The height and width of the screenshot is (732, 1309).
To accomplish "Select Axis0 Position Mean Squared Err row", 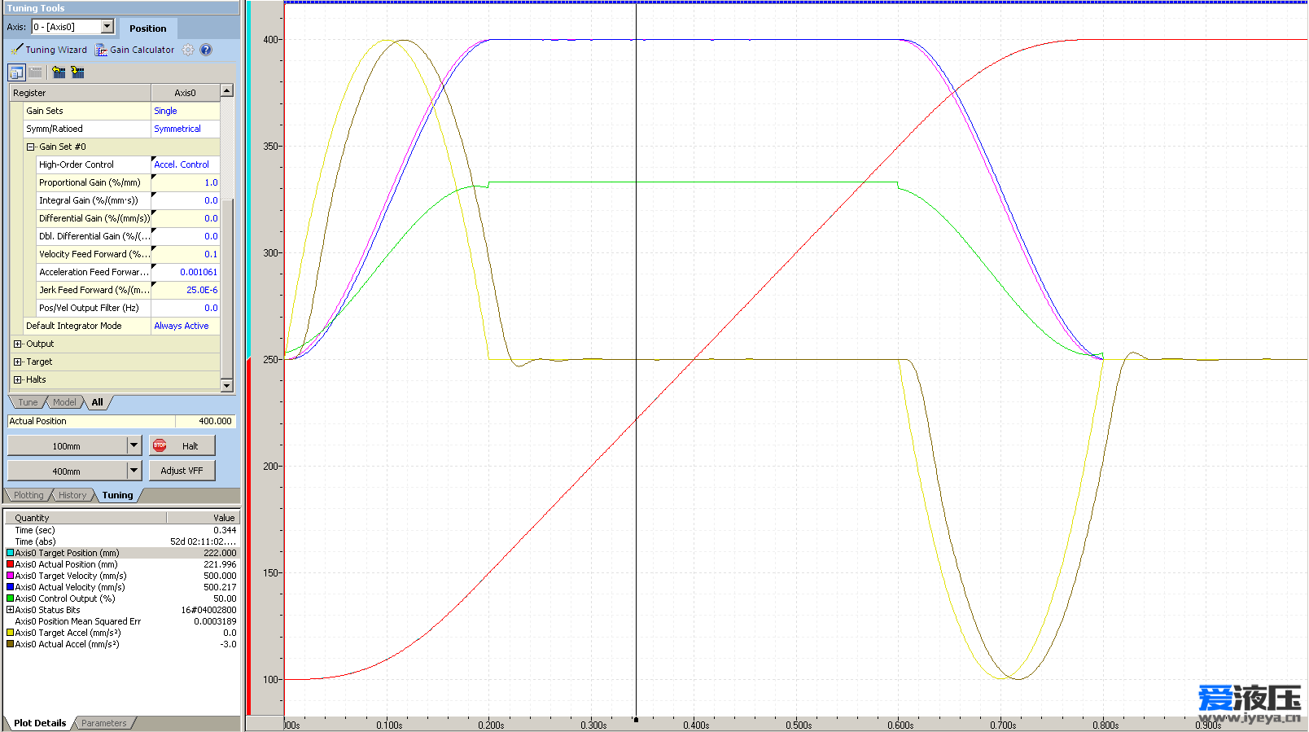I will tap(121, 621).
